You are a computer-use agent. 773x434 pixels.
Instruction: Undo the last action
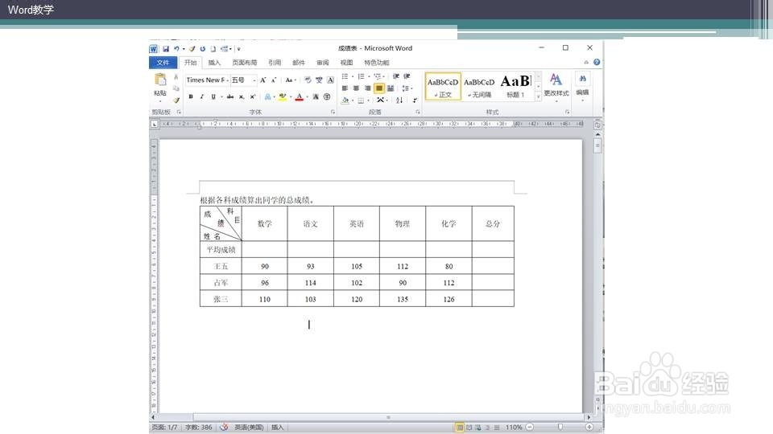pyautogui.click(x=176, y=49)
